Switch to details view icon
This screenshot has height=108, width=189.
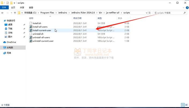183,105
